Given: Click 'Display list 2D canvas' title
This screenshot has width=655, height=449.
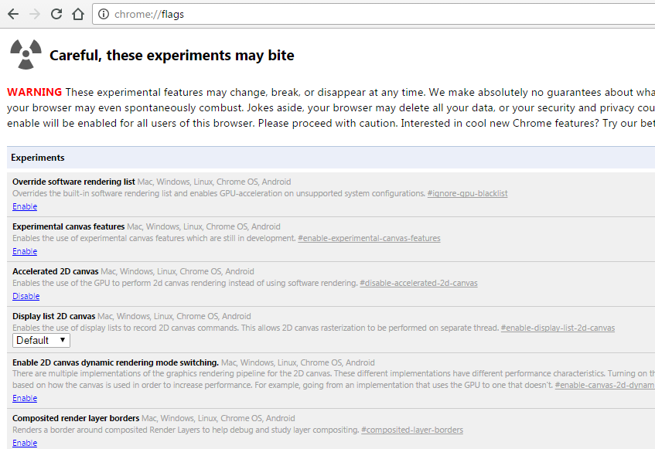Looking at the screenshot, I should click(x=54, y=316).
